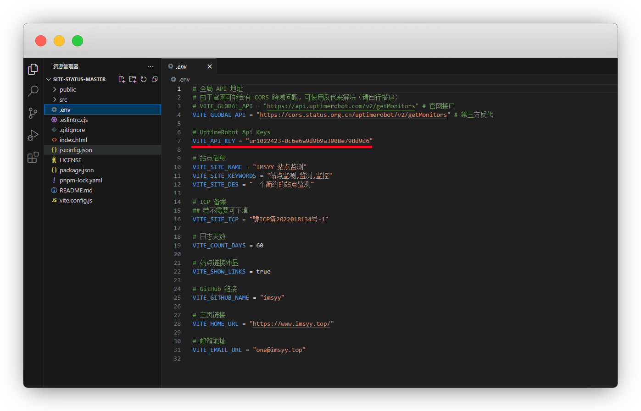
Task: Collapse all folders in explorer
Action: click(x=155, y=79)
